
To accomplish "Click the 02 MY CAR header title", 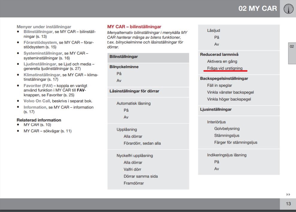I will click(x=257, y=8).
